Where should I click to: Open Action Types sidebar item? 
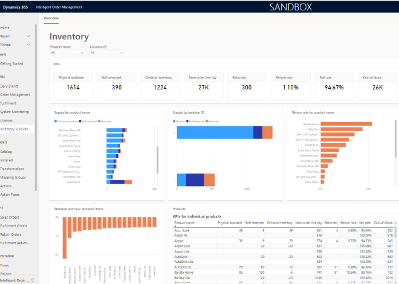[10, 195]
